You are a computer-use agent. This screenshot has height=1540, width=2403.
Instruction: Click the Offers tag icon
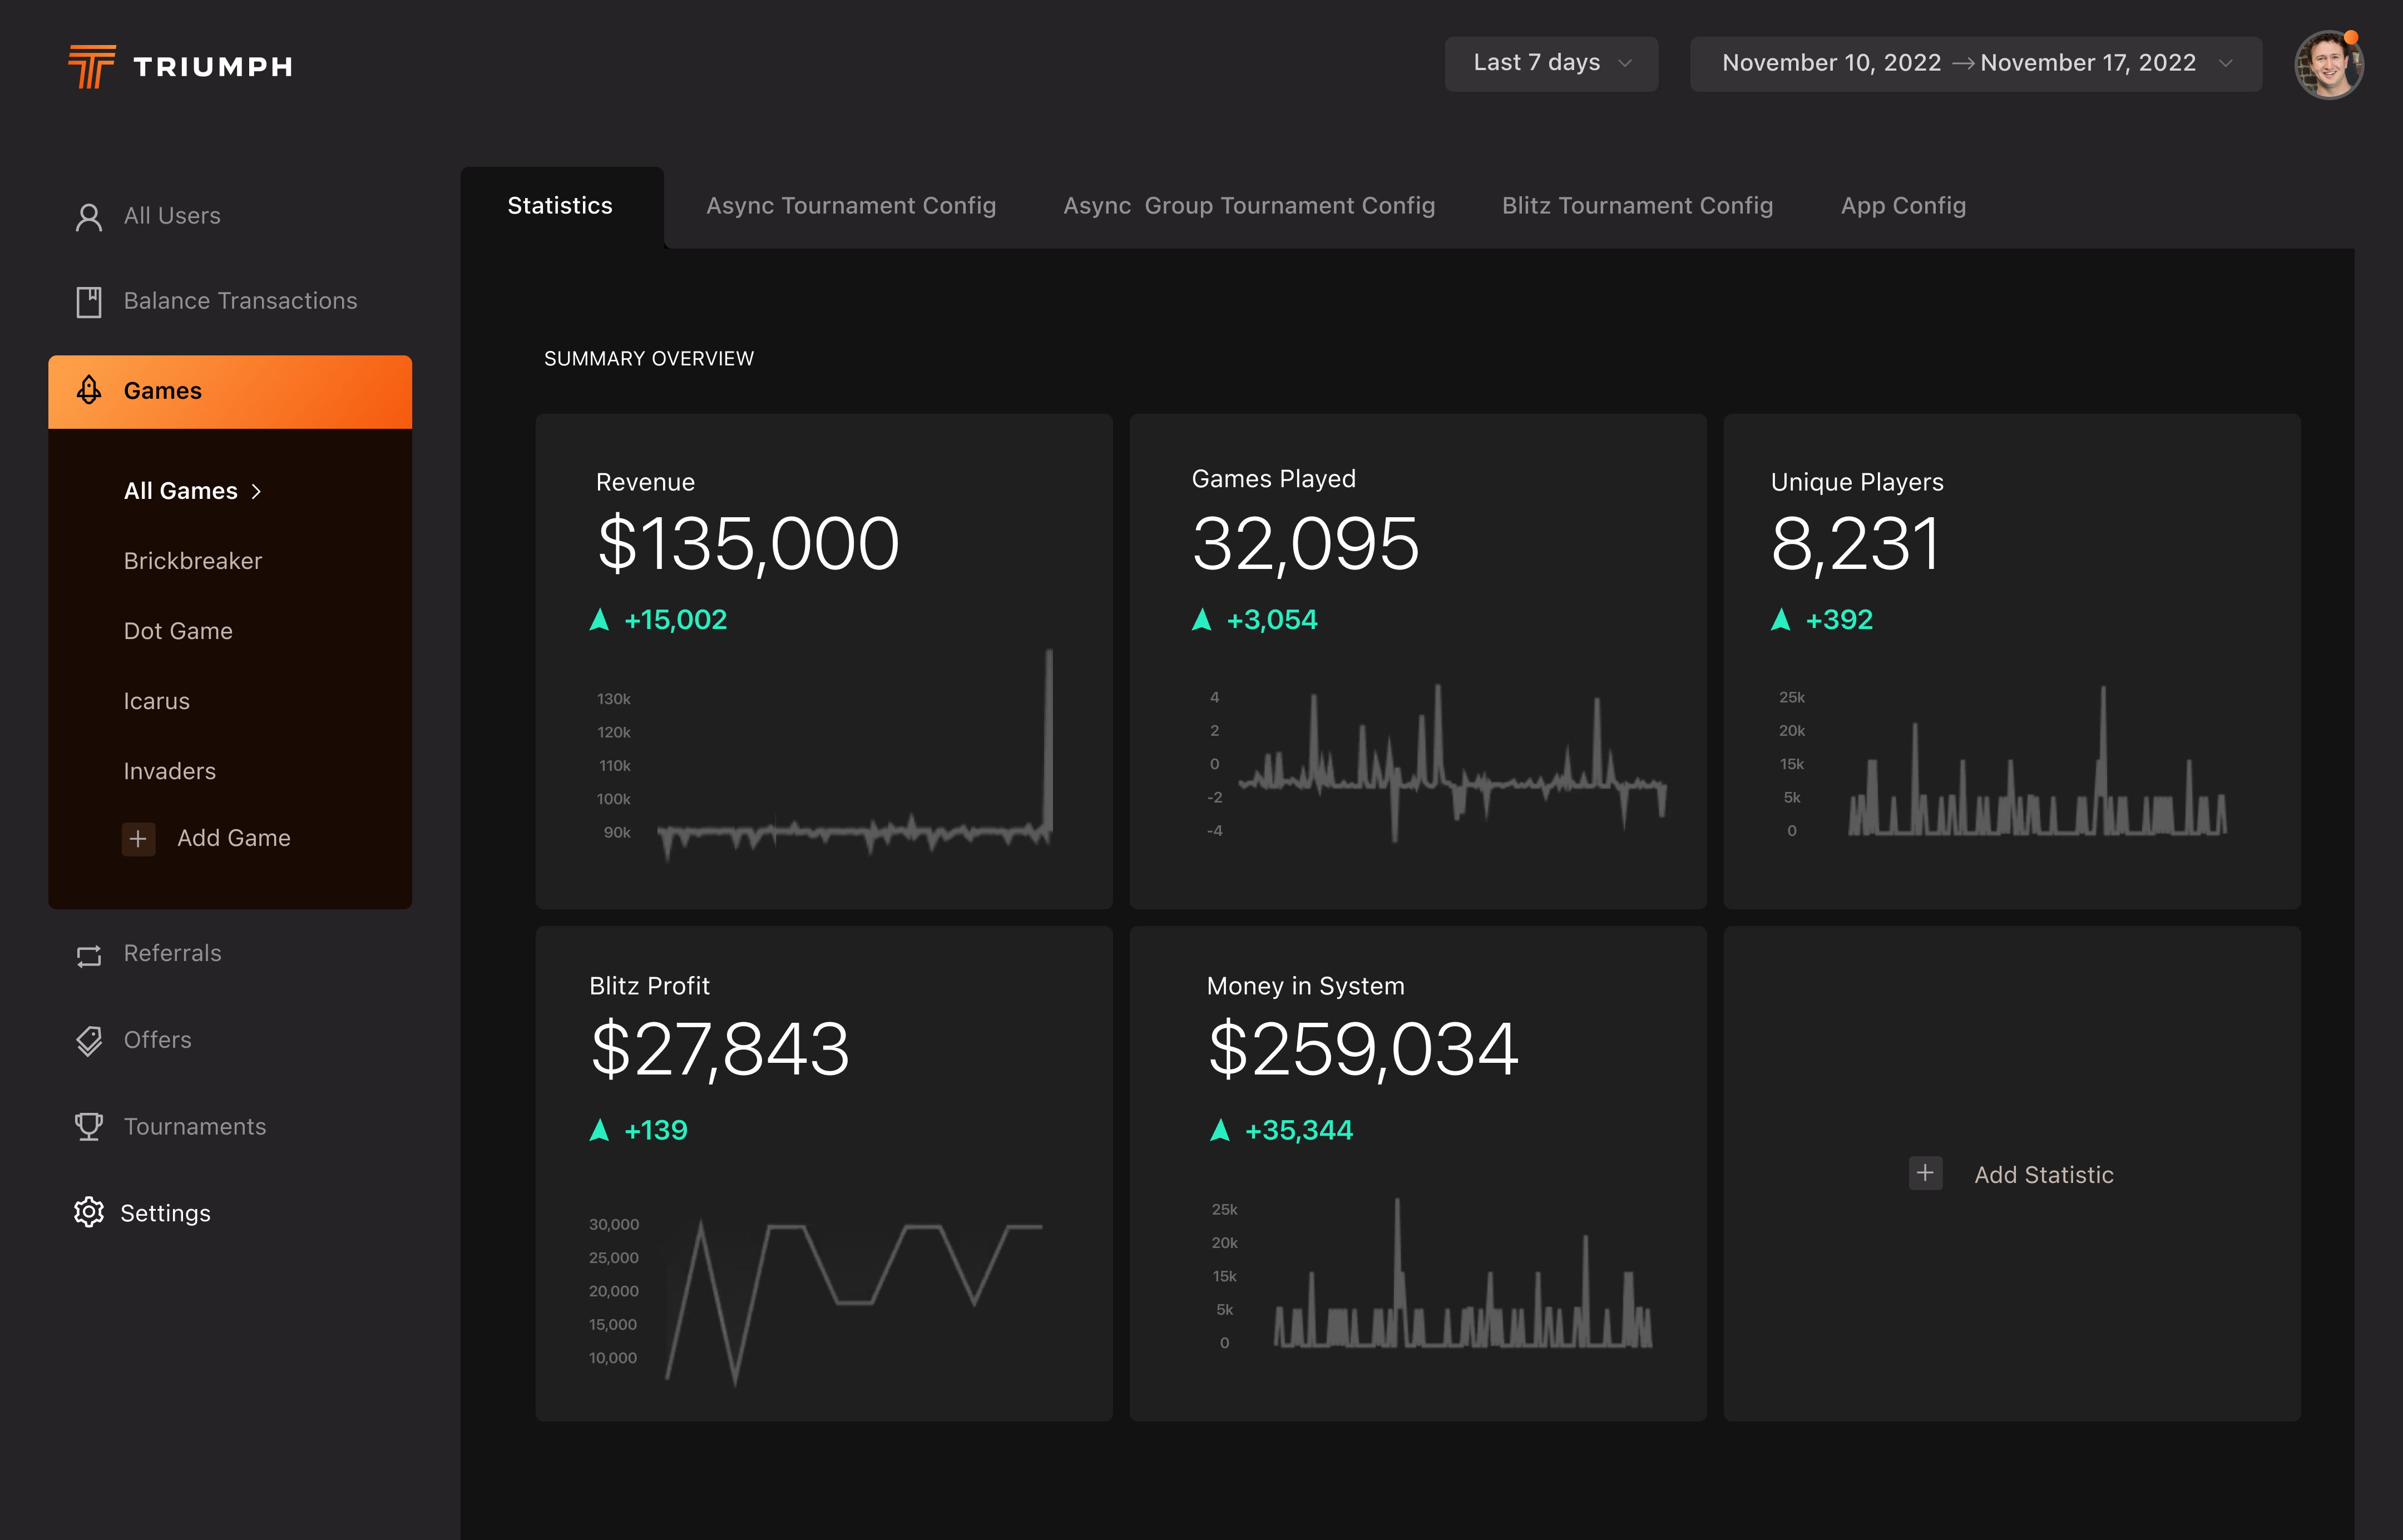(89, 1041)
